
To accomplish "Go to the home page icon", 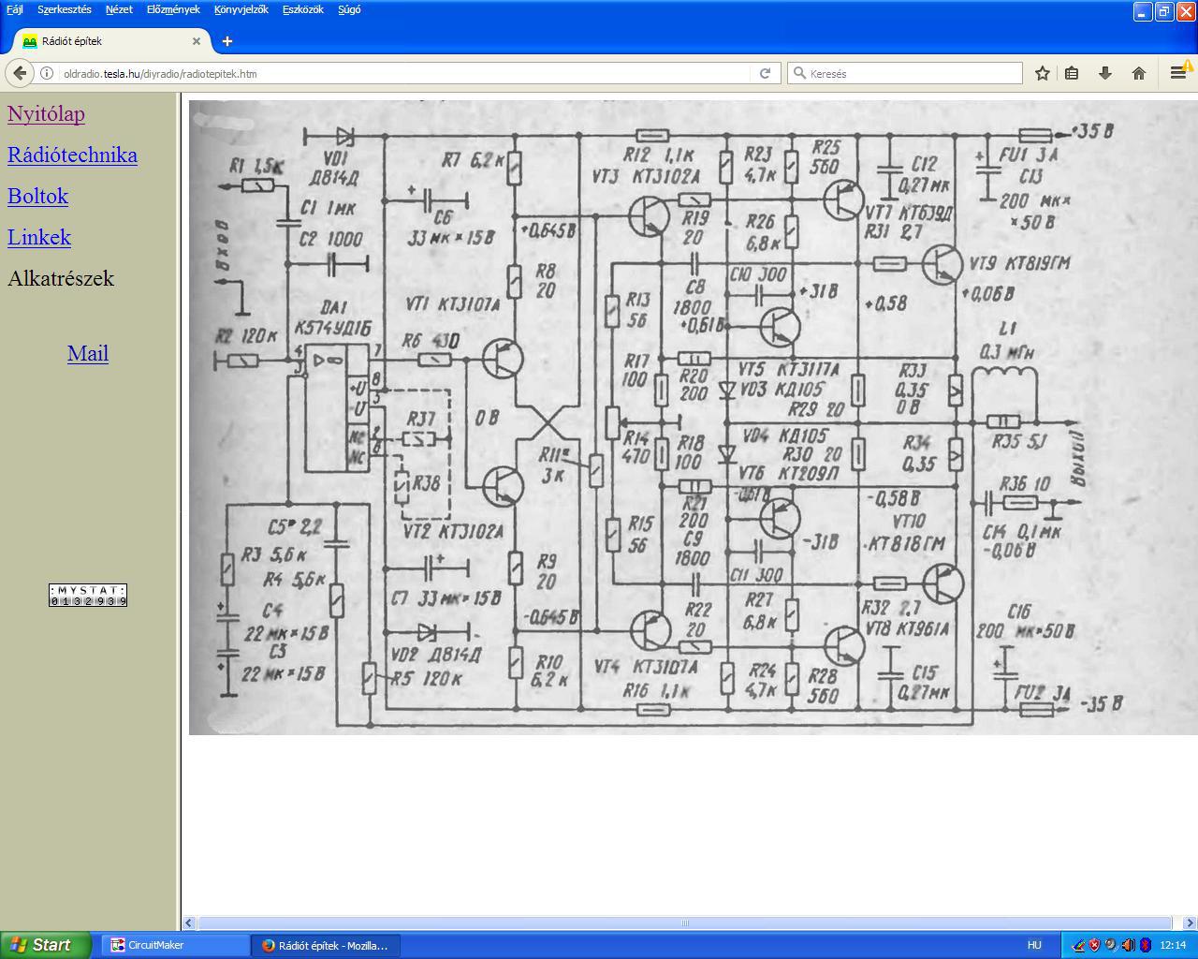I will [x=1139, y=73].
